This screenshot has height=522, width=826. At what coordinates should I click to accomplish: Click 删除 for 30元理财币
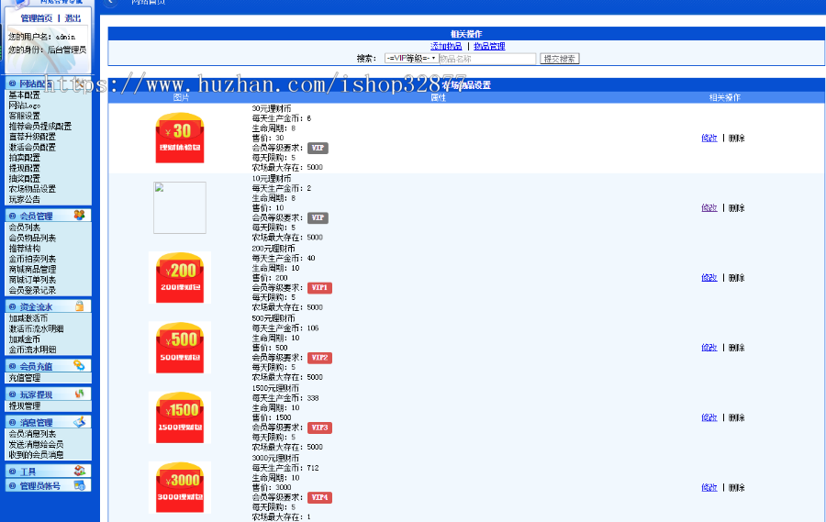point(736,138)
